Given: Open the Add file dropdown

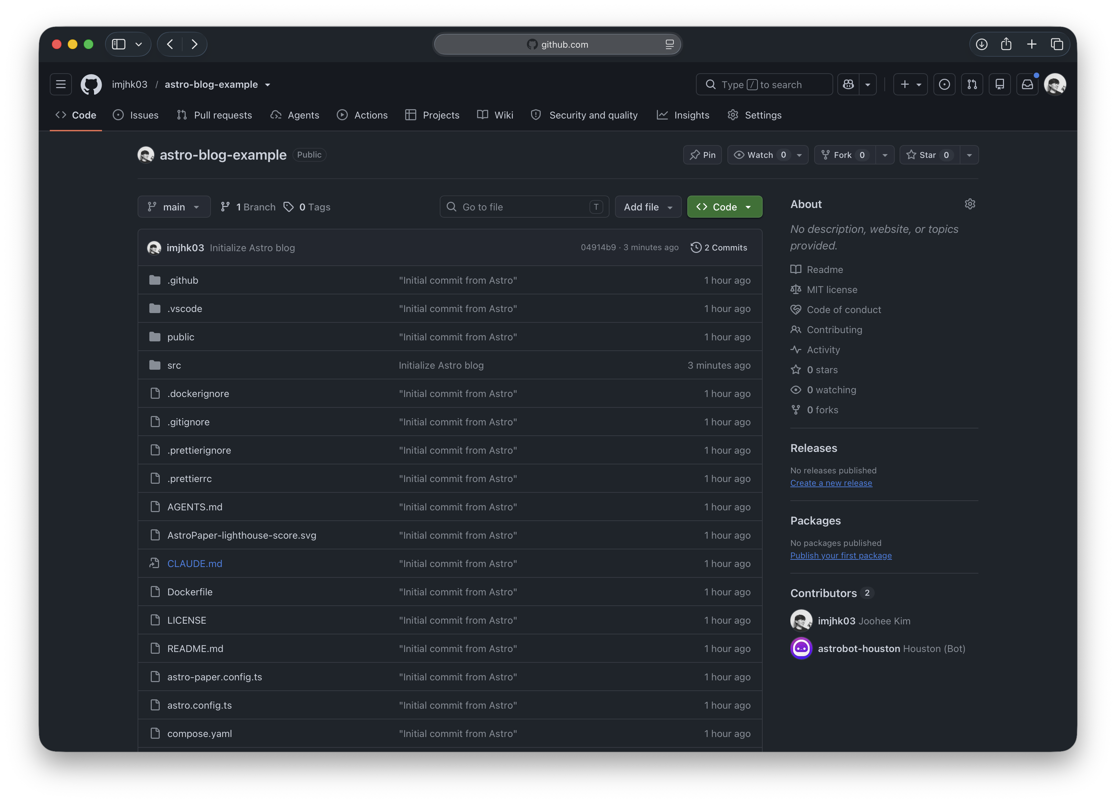Looking at the screenshot, I should 648,207.
